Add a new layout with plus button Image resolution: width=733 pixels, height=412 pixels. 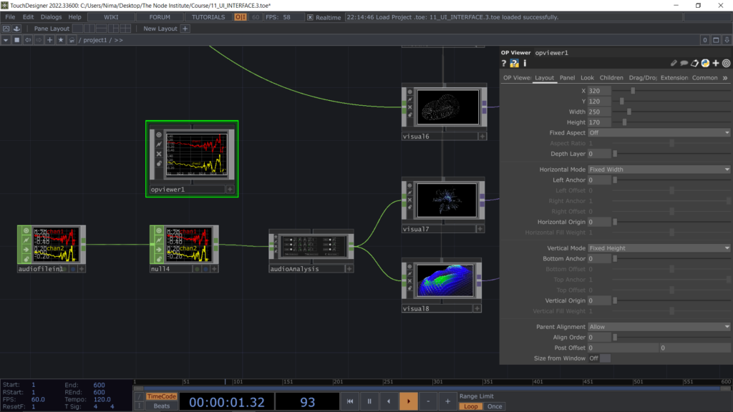coord(185,29)
